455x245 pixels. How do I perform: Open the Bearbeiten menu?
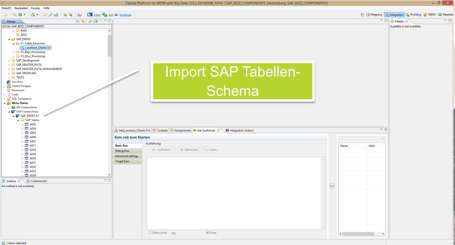coord(21,8)
